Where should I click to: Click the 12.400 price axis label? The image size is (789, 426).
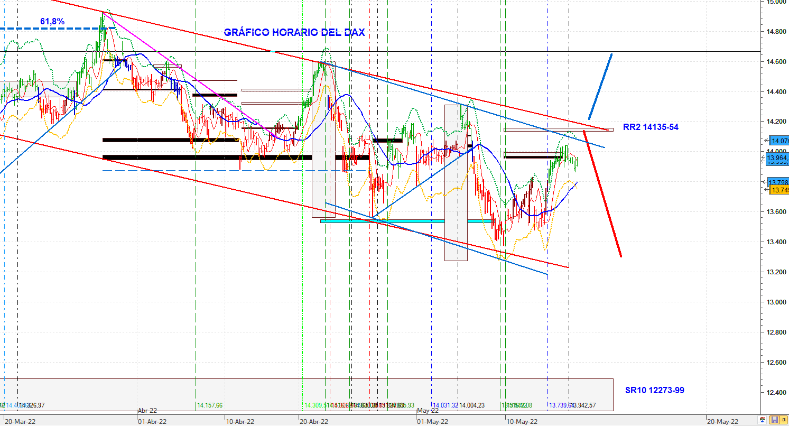[777, 393]
